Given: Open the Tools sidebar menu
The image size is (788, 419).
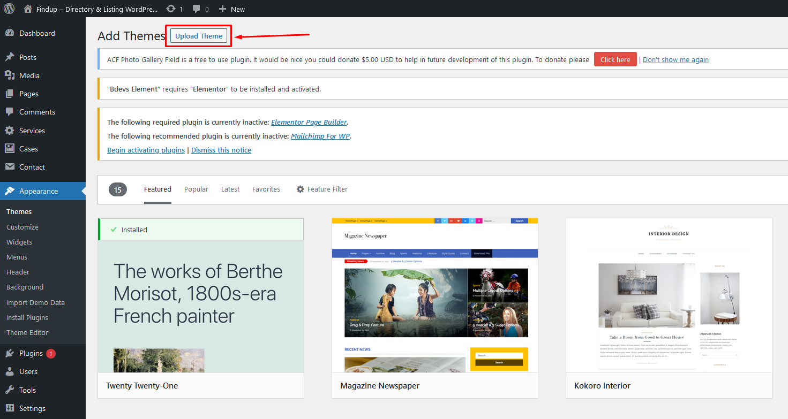Looking at the screenshot, I should [x=27, y=390].
